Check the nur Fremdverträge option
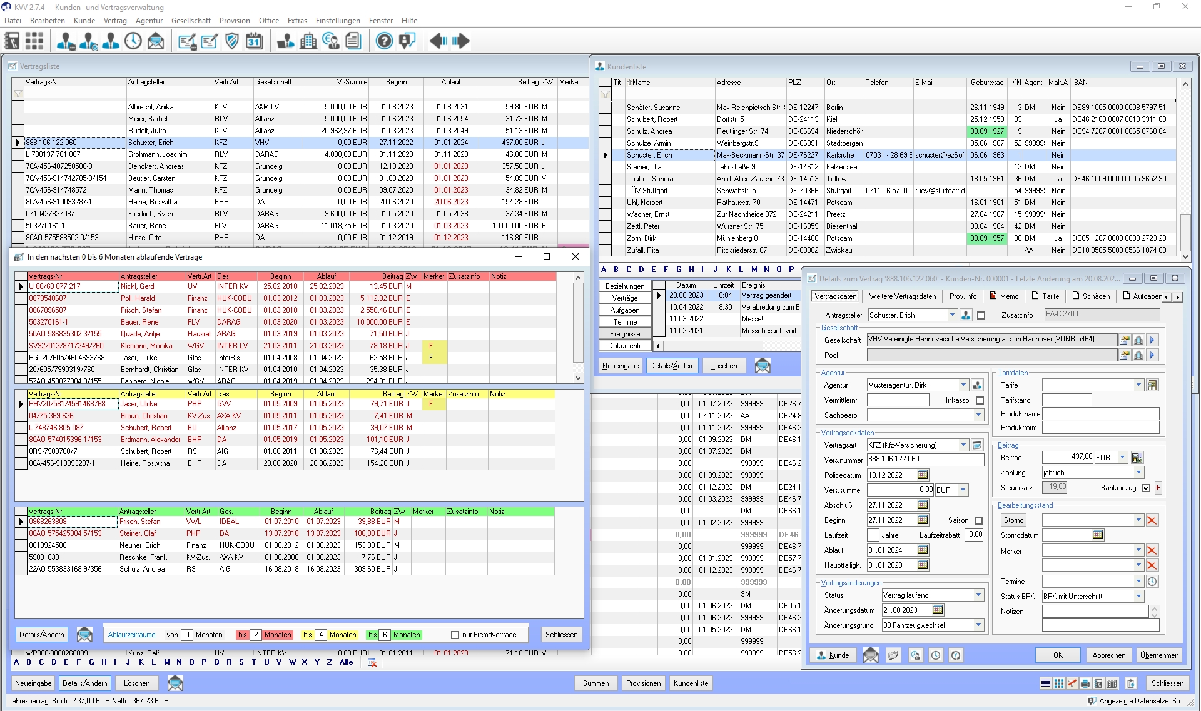This screenshot has height=711, width=1201. coord(455,635)
